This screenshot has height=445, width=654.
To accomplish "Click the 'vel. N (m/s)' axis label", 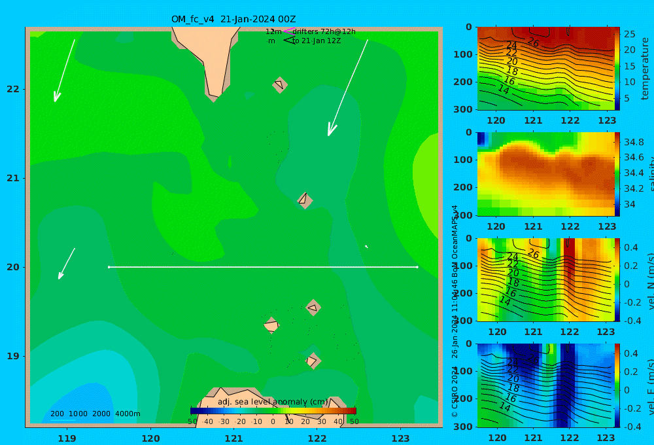I will pos(650,281).
